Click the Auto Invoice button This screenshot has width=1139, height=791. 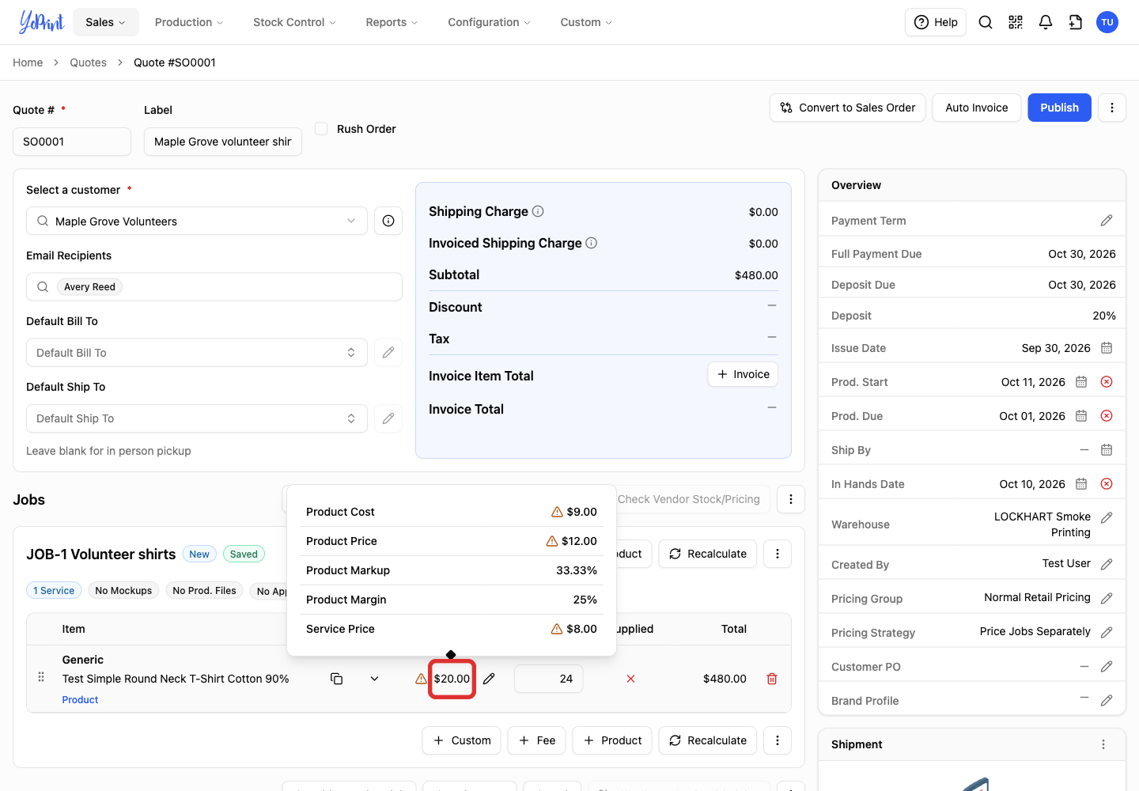pos(977,108)
